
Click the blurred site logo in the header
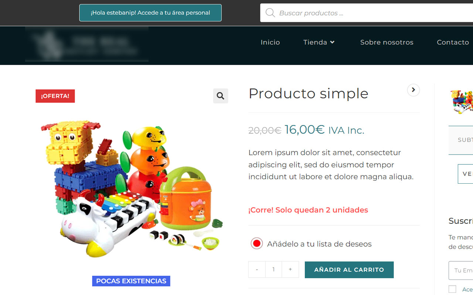(x=87, y=44)
